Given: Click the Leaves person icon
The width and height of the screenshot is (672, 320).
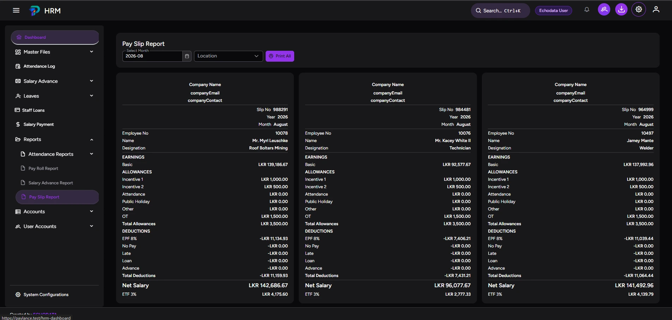Looking at the screenshot, I should [18, 96].
